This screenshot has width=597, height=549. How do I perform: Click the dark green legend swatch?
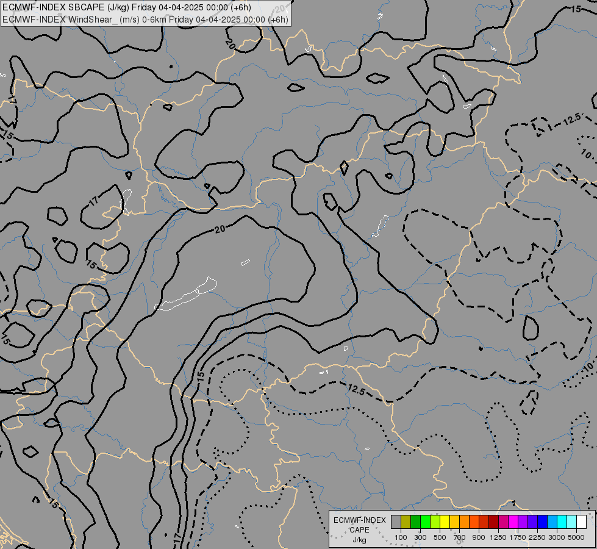pyautogui.click(x=415, y=522)
